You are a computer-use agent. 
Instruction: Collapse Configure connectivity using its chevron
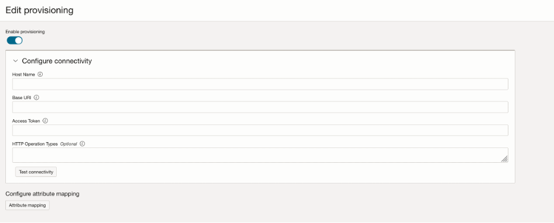(x=15, y=61)
